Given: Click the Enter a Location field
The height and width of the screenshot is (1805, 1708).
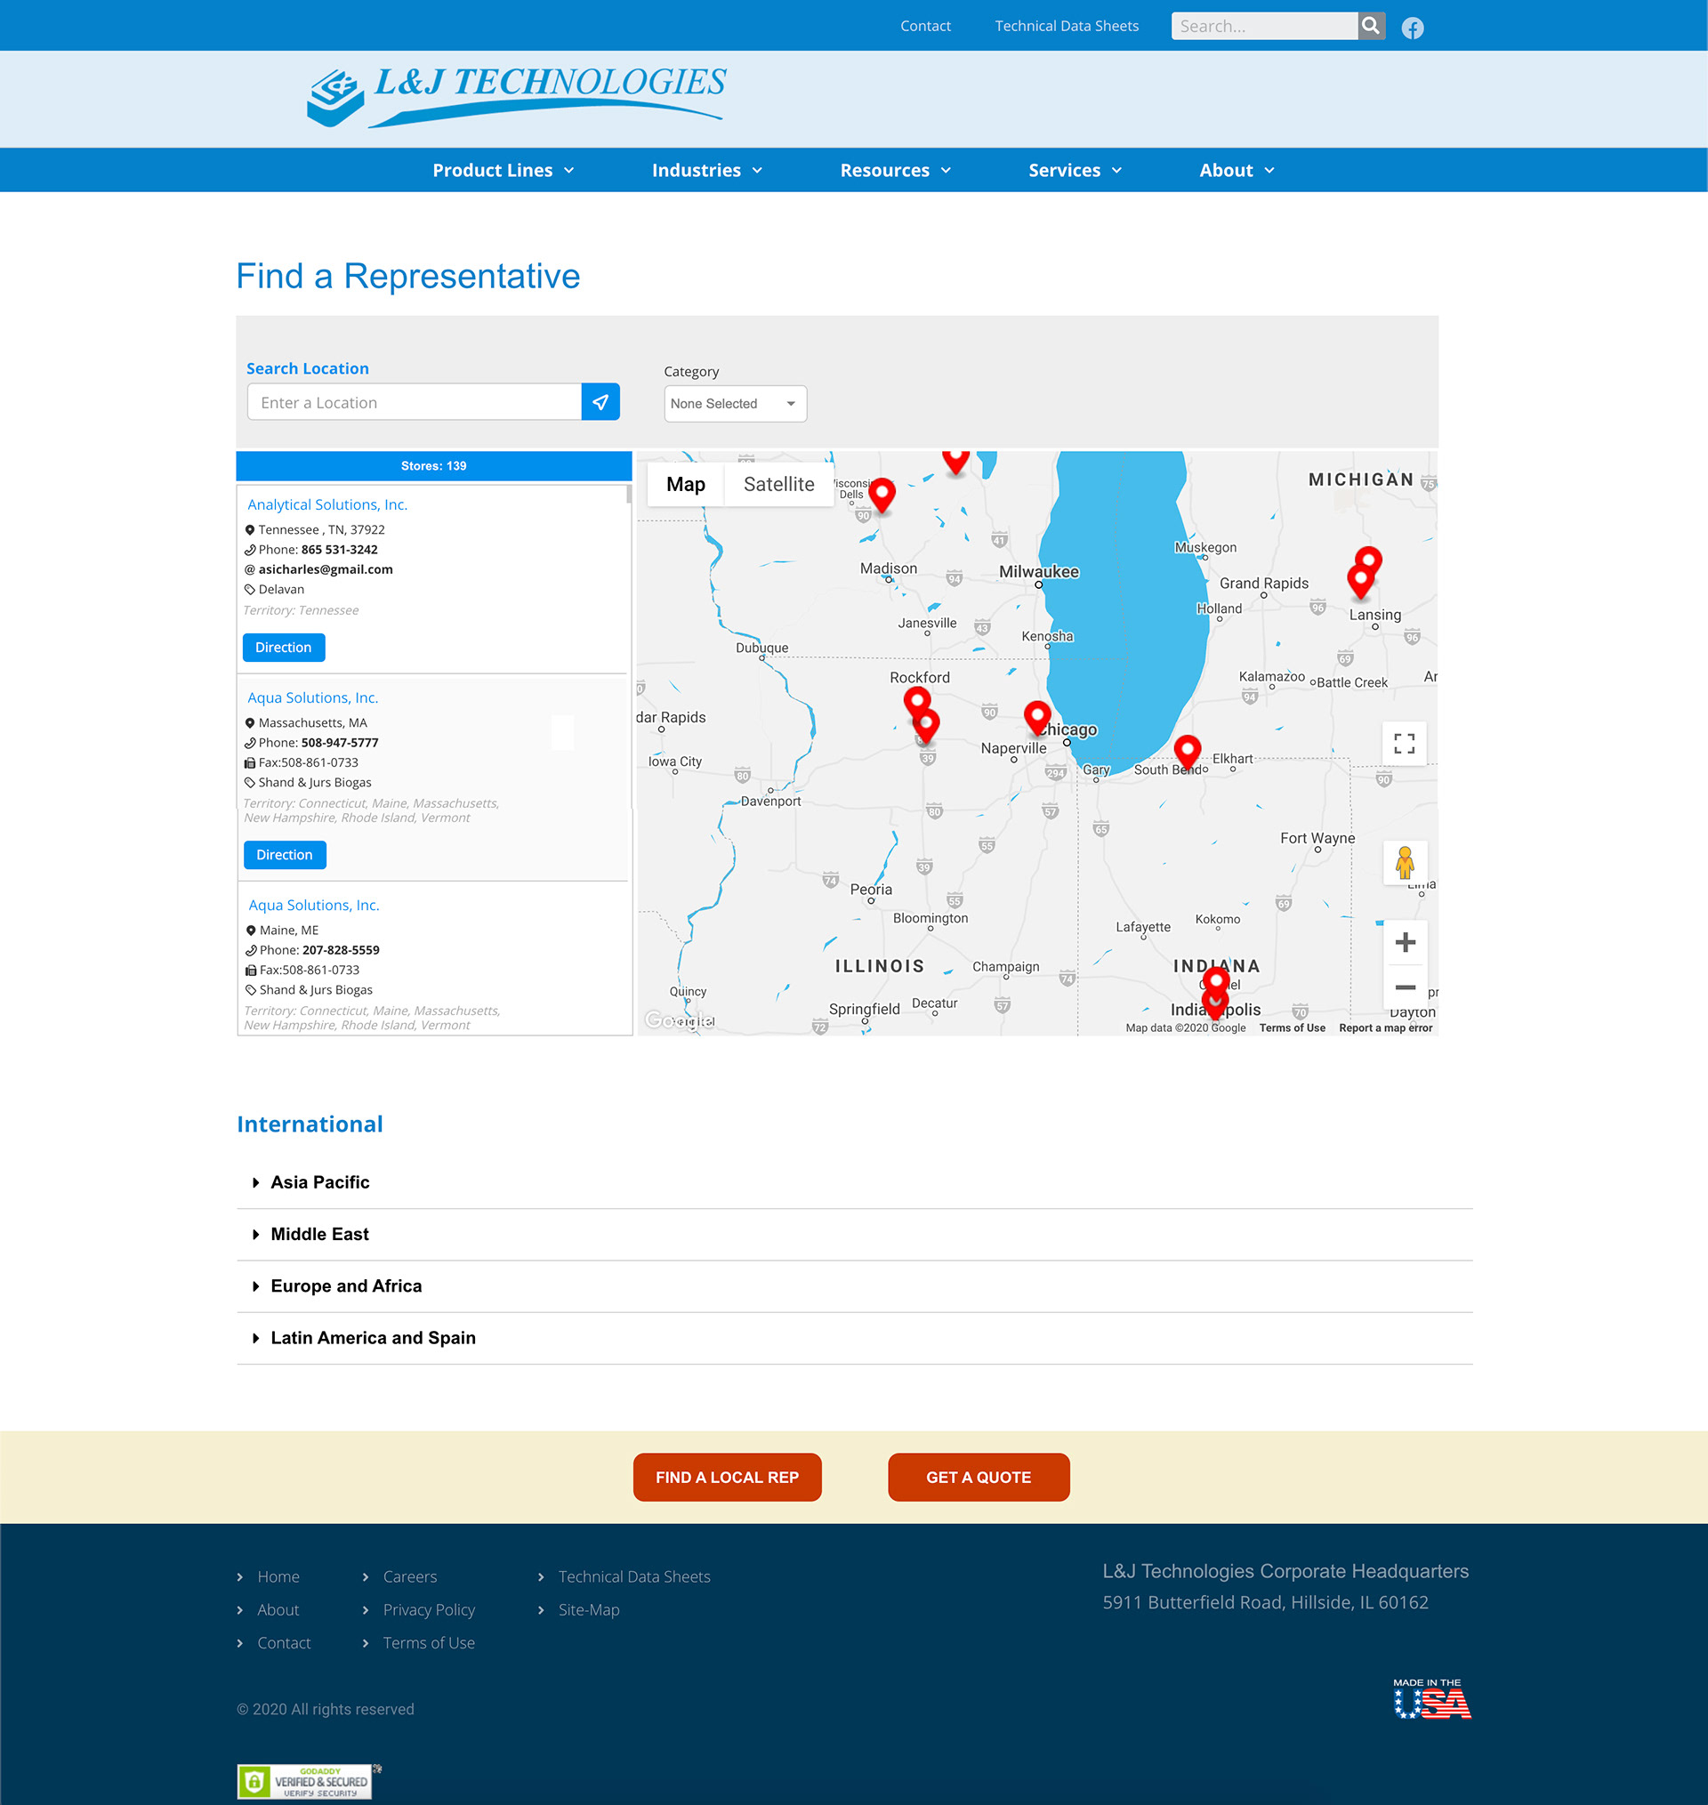Looking at the screenshot, I should 415,402.
